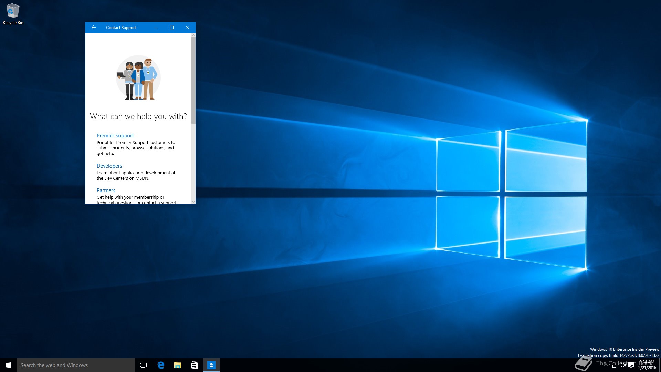This screenshot has width=661, height=372.
Task: Launch Microsoft Edge from the taskbar
Action: (x=160, y=365)
